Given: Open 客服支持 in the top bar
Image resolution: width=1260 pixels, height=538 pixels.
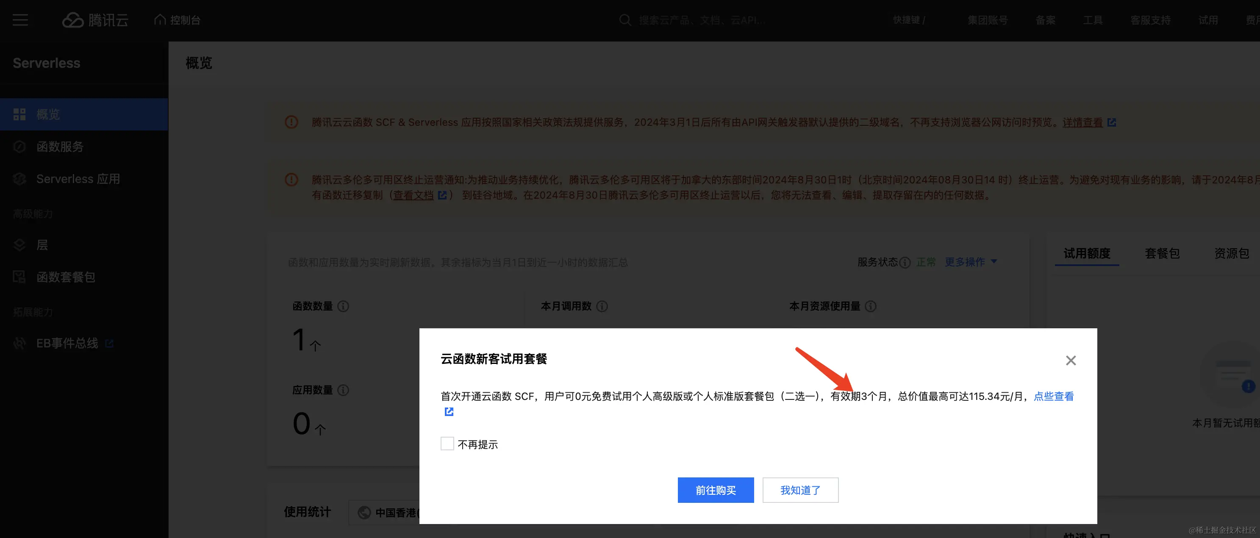Looking at the screenshot, I should (x=1150, y=20).
